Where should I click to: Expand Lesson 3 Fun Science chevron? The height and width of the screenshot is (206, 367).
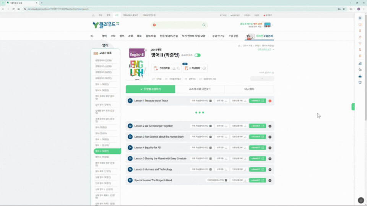[270, 137]
